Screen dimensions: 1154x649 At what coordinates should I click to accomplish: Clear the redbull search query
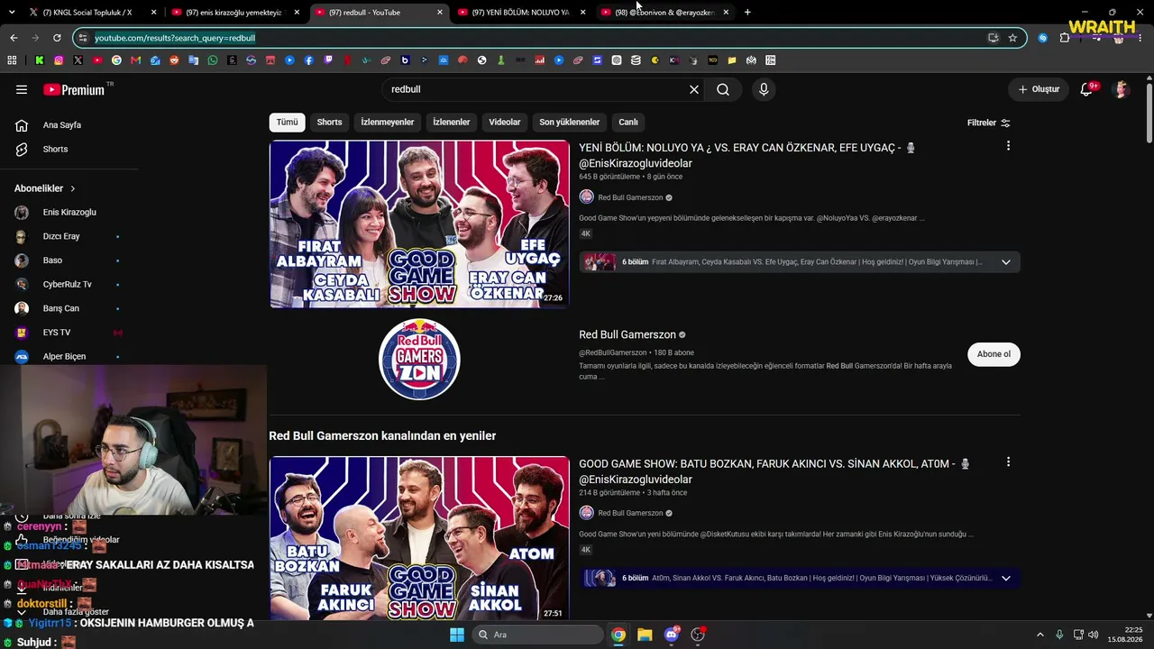694,89
